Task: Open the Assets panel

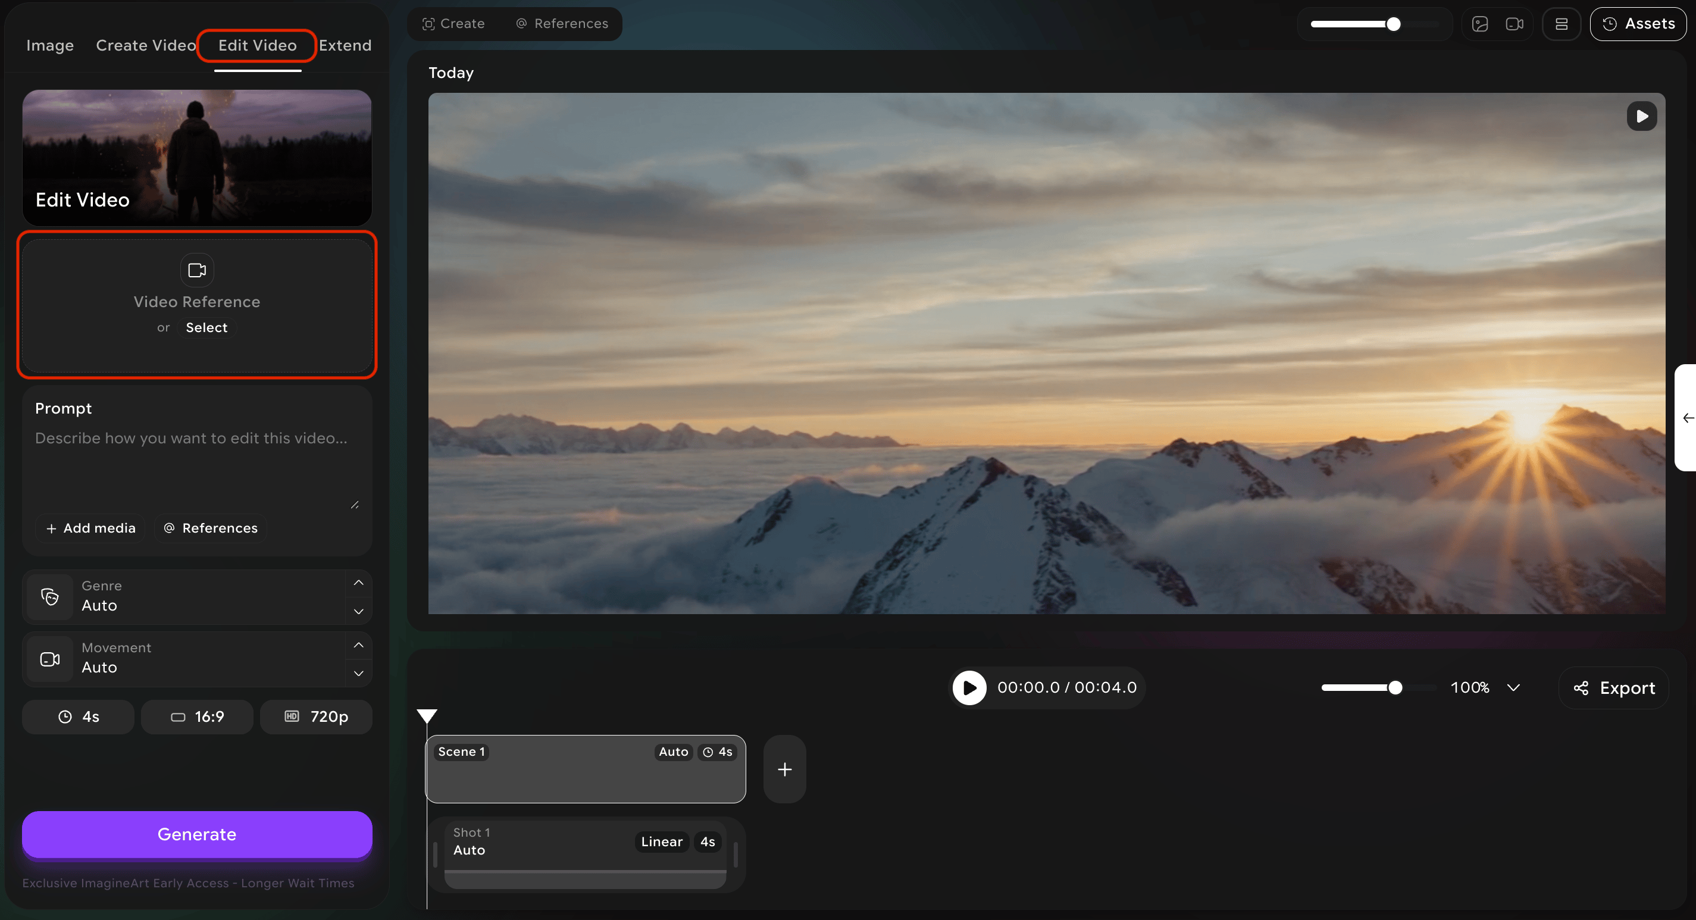Action: [x=1638, y=24]
